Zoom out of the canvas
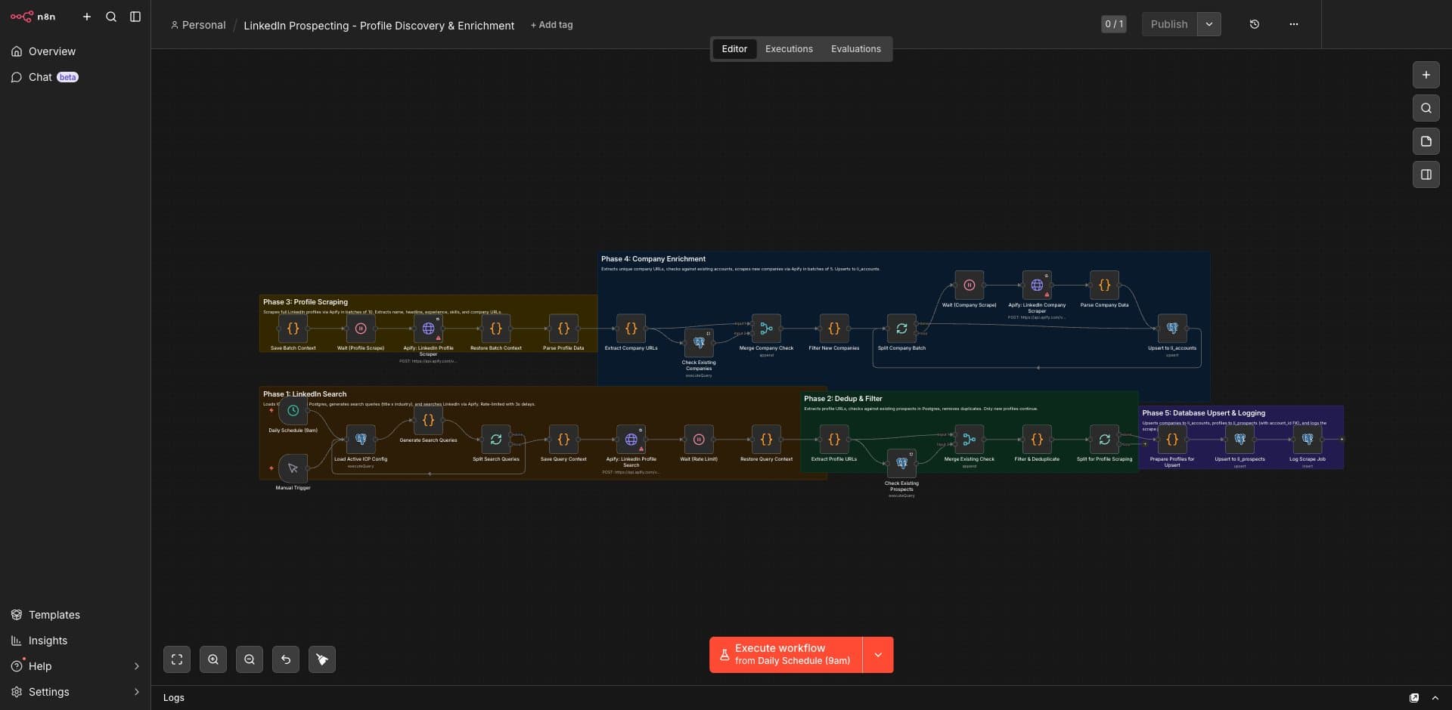The width and height of the screenshot is (1452, 710). click(250, 659)
